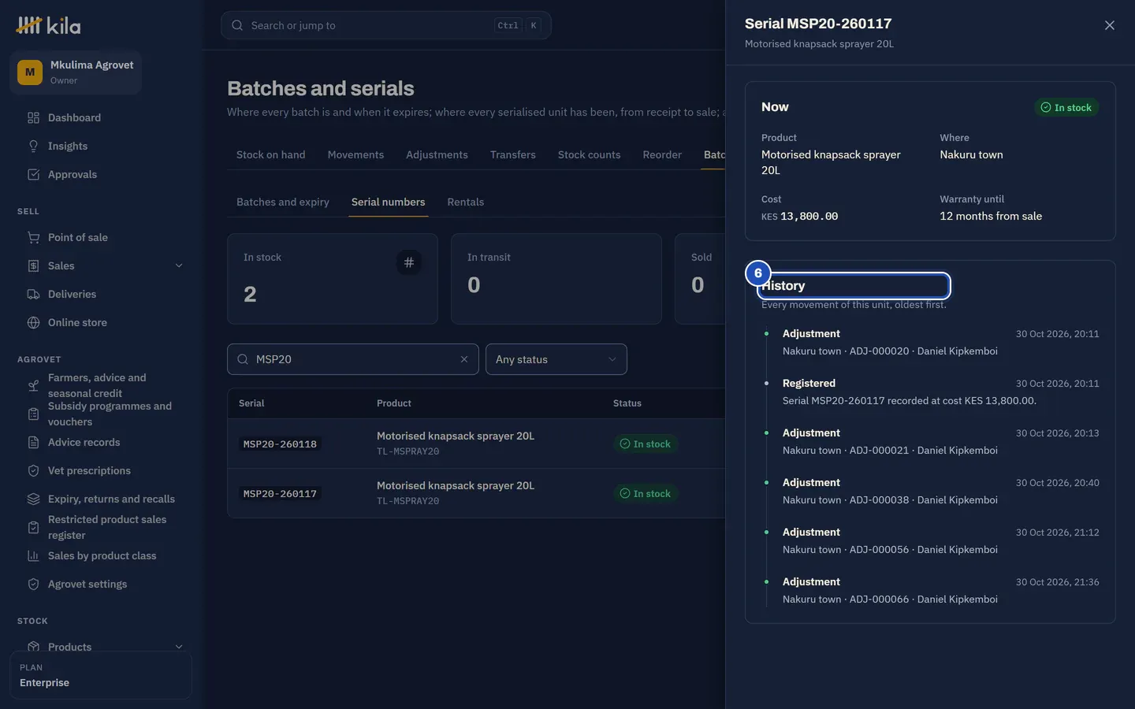Image resolution: width=1135 pixels, height=709 pixels.
Task: Switch to Batches and expiry tab
Action: [x=283, y=202]
